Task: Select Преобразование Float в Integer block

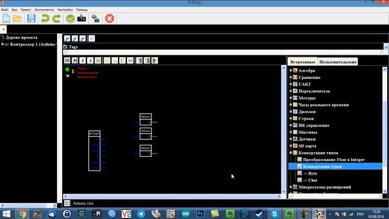Action: 334,159
